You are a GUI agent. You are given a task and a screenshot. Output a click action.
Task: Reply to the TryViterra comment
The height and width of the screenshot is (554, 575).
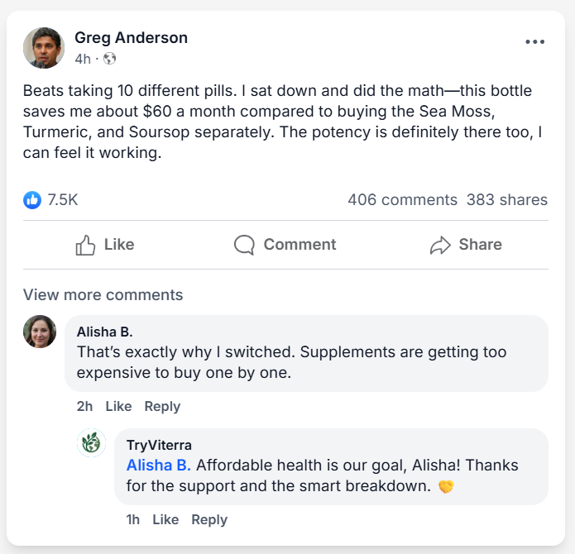pyautogui.click(x=209, y=519)
